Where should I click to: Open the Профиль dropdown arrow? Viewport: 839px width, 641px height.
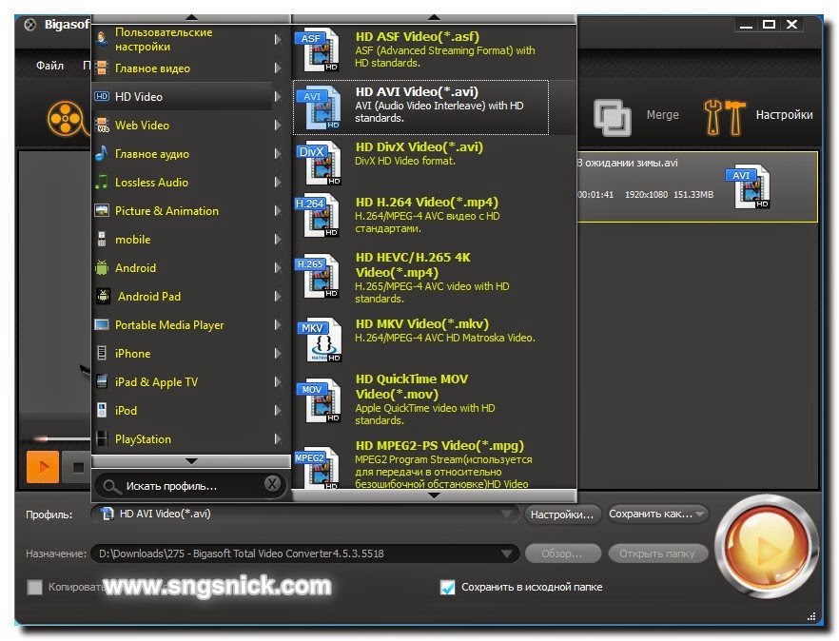pyautogui.click(x=506, y=515)
